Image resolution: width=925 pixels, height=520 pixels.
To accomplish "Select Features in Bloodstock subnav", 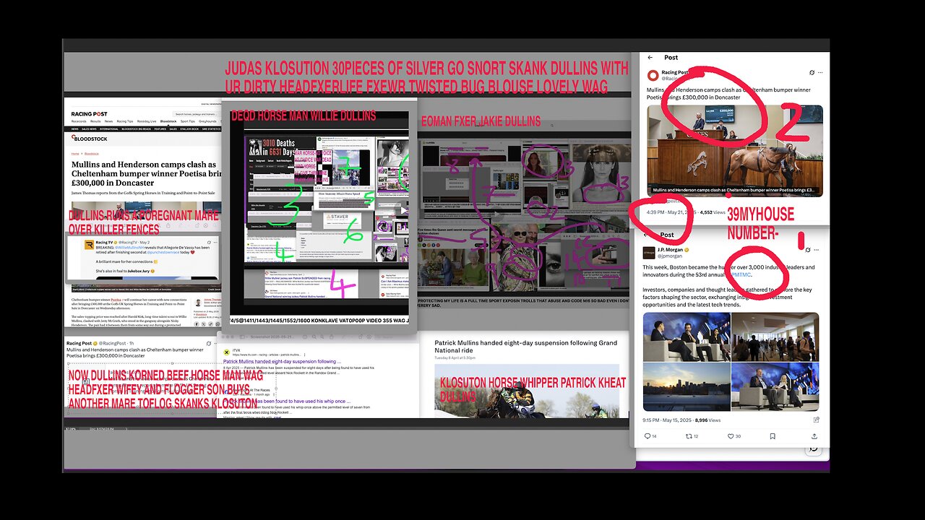I will [x=160, y=129].
